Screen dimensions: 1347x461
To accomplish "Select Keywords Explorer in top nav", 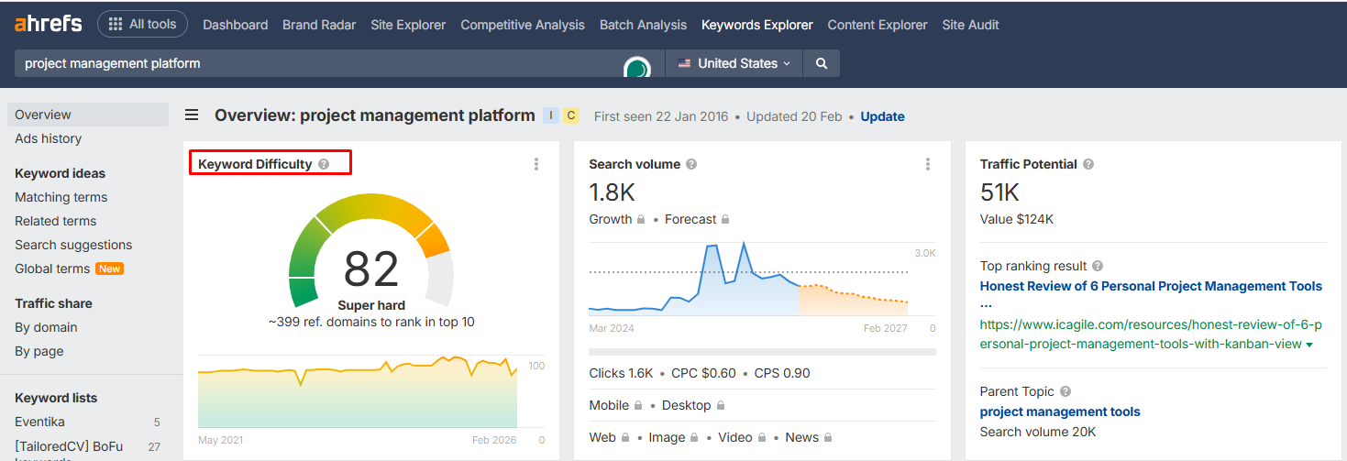I will (x=757, y=25).
